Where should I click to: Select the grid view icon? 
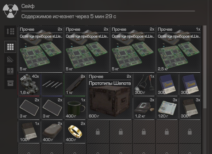click(10, 47)
